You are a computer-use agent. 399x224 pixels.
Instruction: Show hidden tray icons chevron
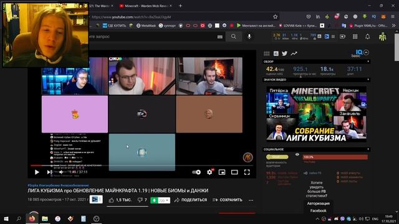(x=317, y=218)
